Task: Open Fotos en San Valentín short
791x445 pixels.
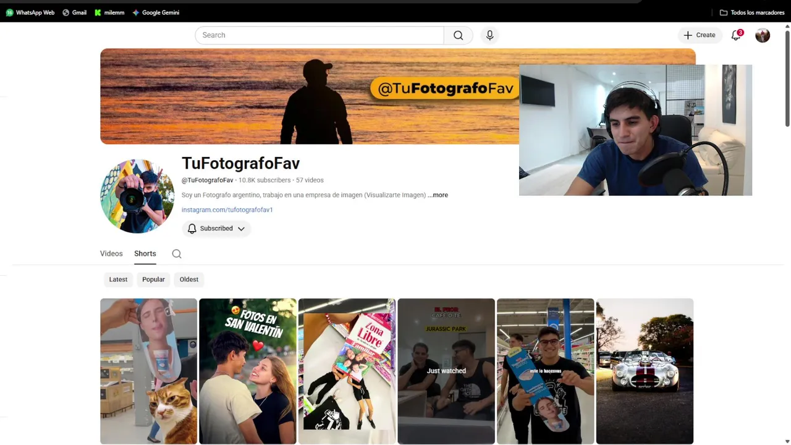Action: 248,371
